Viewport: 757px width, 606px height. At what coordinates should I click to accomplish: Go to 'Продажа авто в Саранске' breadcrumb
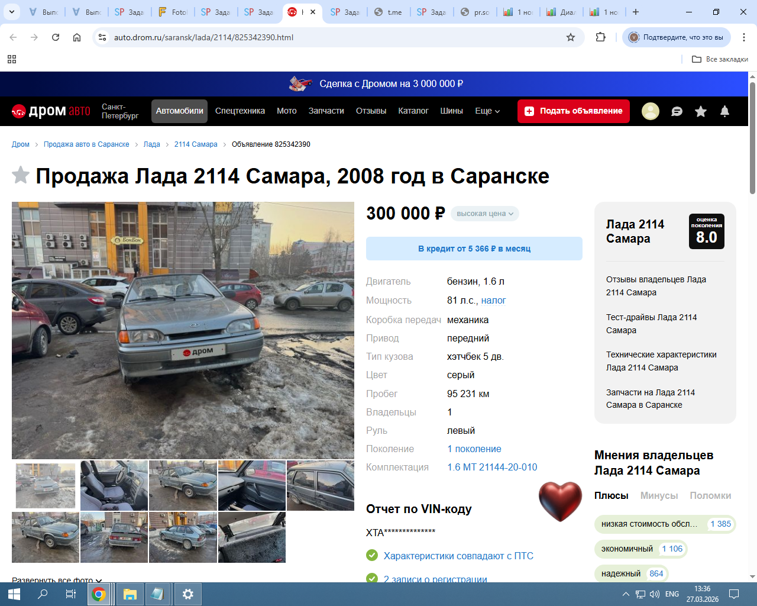[86, 144]
